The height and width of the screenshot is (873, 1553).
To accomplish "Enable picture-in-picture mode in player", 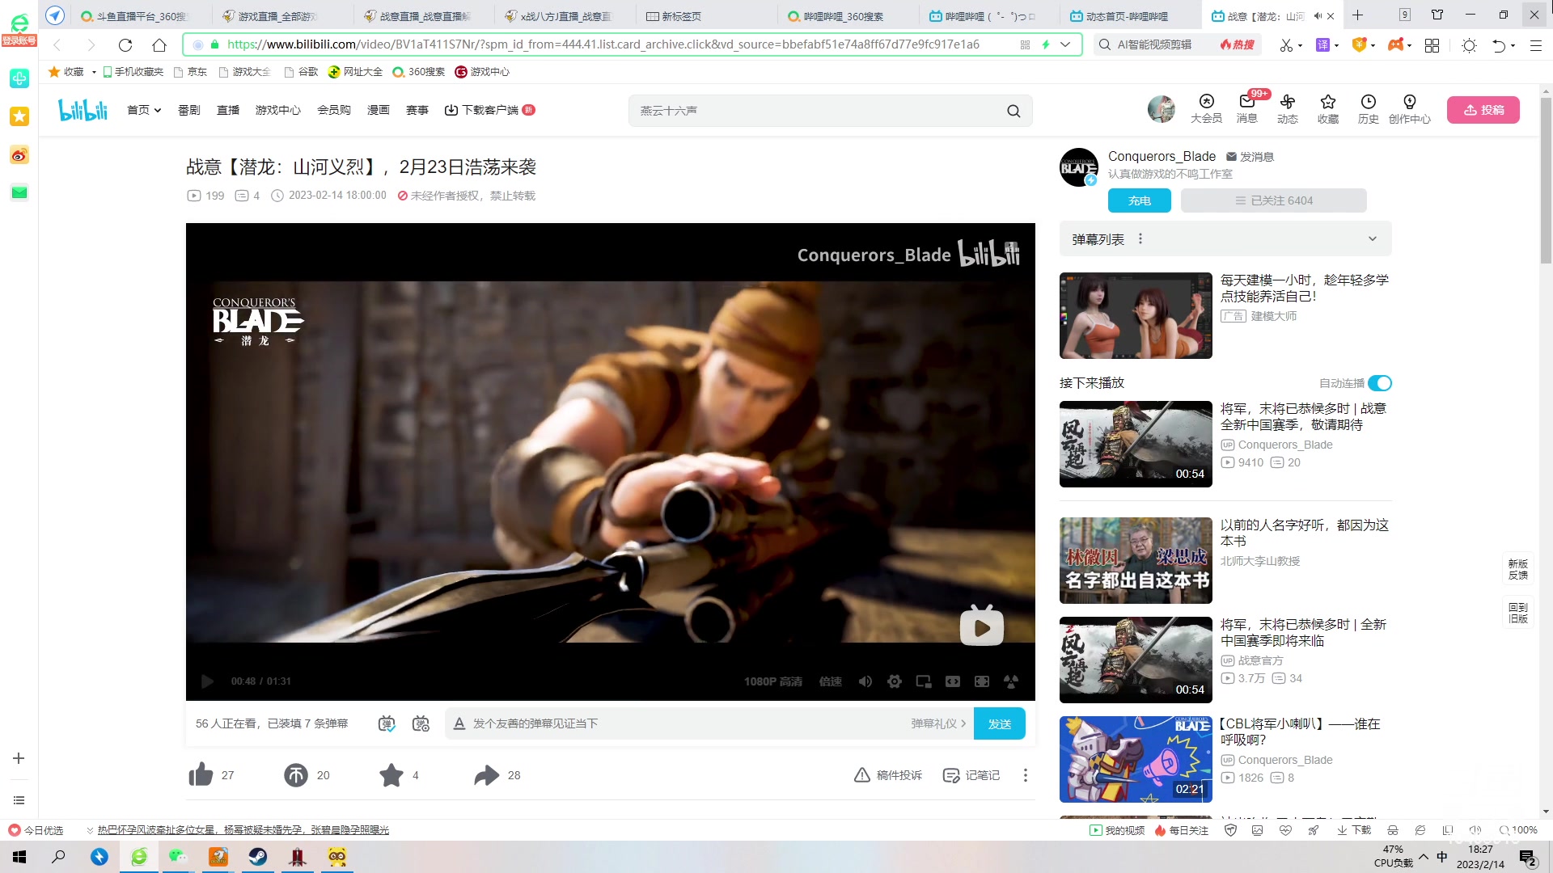I will point(924,681).
